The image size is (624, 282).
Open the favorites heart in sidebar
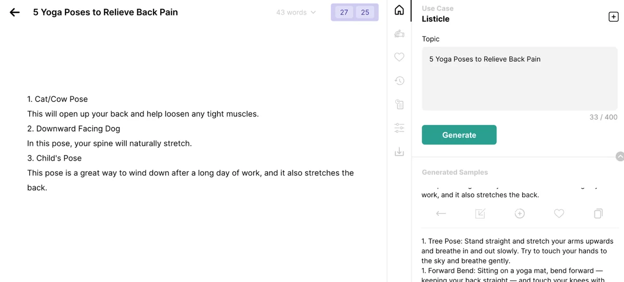[399, 57]
